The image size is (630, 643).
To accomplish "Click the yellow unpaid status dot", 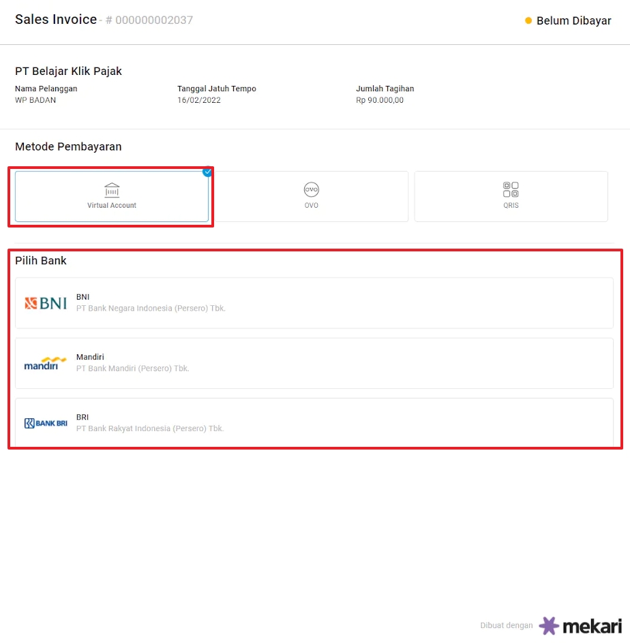I will coord(528,21).
